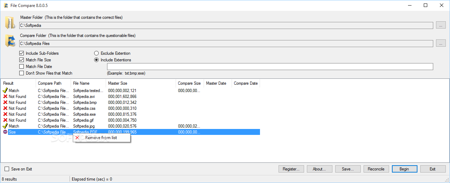Sort by the File Name column header
Viewport: 450px width, 183px height.
click(89, 83)
